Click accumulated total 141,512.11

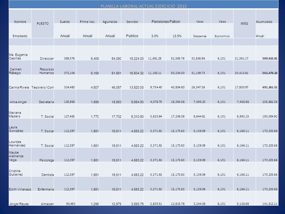pyautogui.click(x=270, y=204)
